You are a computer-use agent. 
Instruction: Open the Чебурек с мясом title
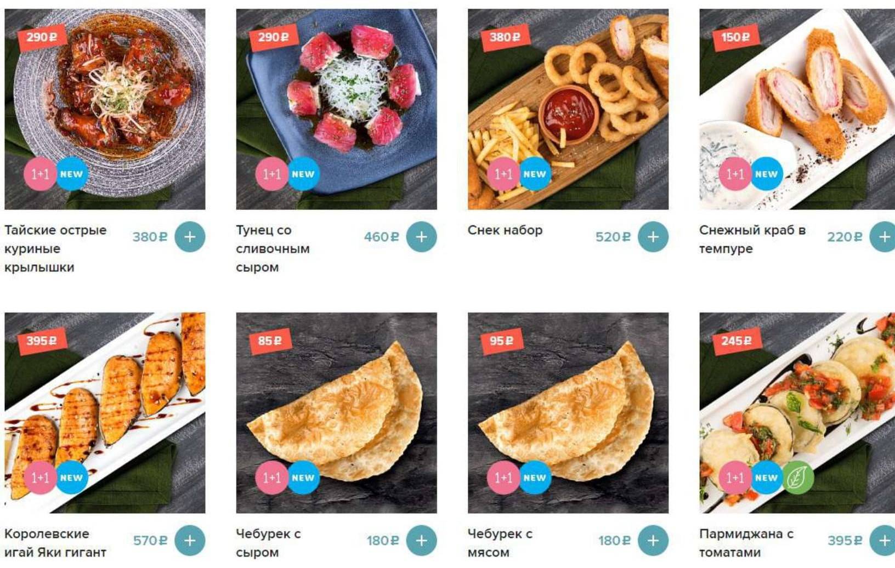500,543
